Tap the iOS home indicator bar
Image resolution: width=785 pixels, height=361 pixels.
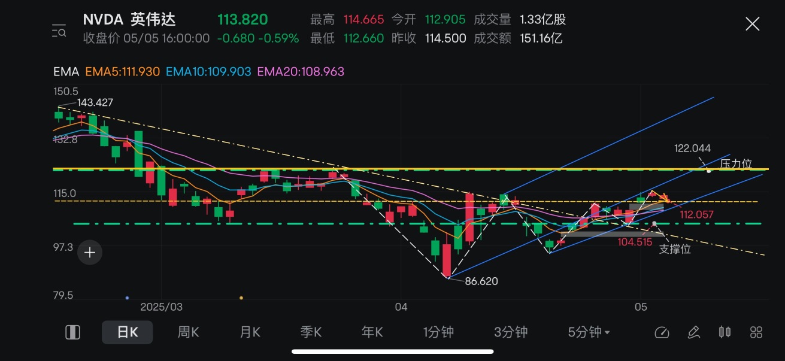pyautogui.click(x=393, y=351)
